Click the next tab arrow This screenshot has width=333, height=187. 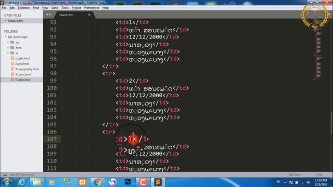click(50, 15)
